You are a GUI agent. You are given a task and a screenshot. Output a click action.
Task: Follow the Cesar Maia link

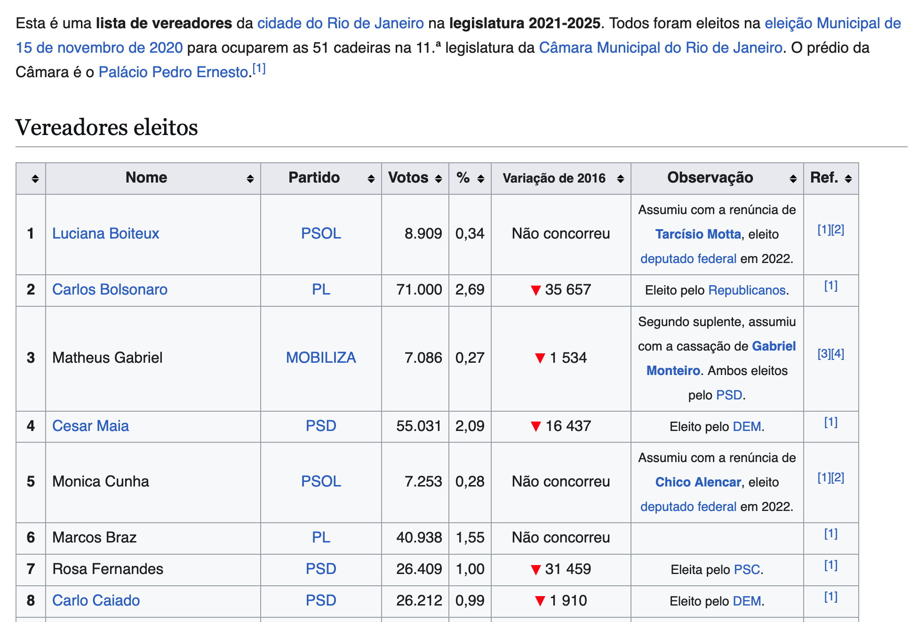90,426
